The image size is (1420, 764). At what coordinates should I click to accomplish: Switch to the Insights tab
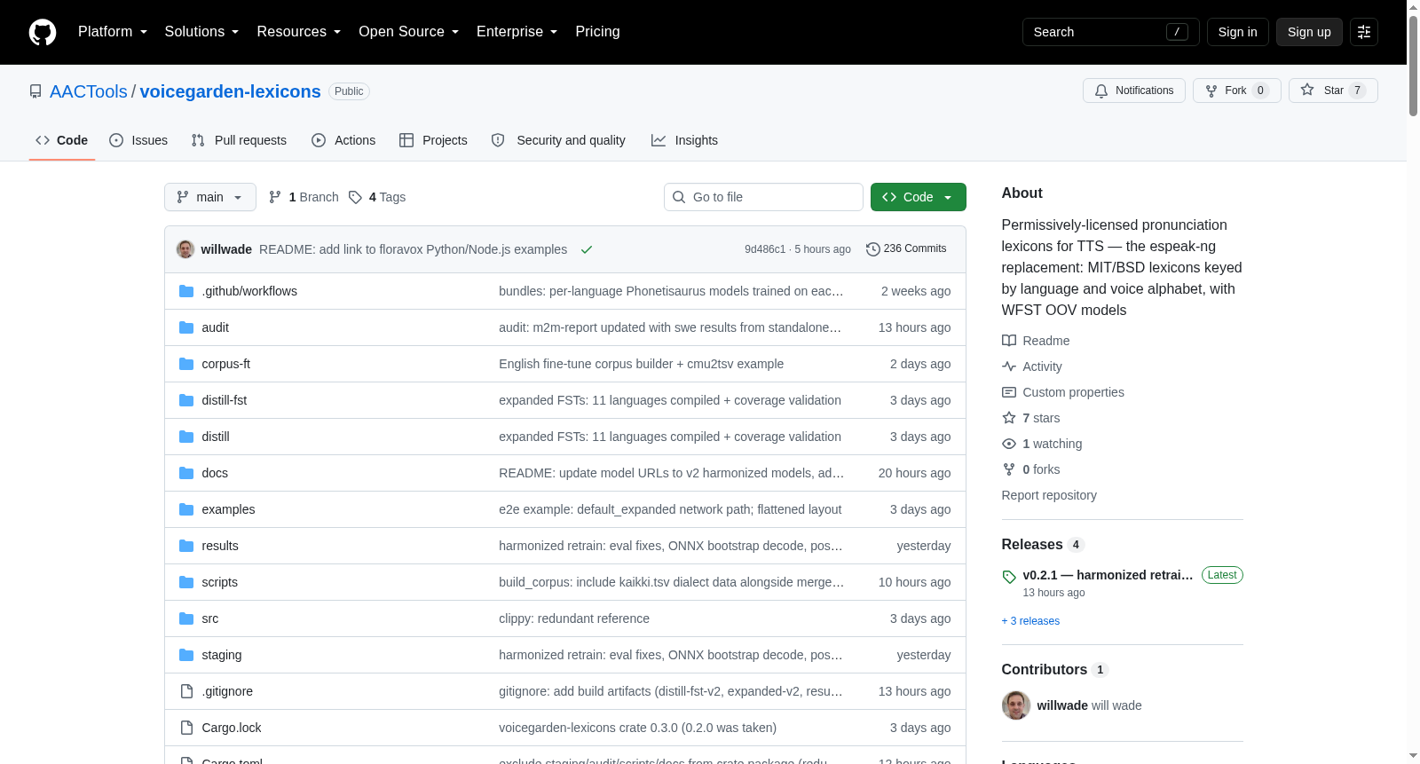click(x=684, y=140)
